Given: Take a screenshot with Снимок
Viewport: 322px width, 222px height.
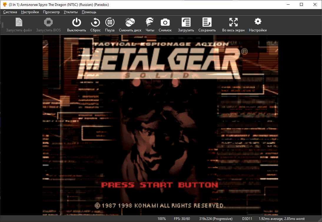Looking at the screenshot, I should coord(165,25).
